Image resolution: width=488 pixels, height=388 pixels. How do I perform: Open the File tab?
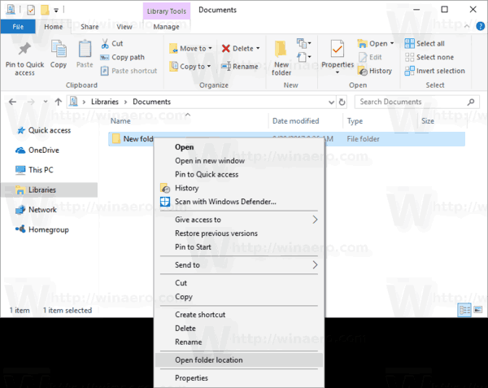[18, 27]
